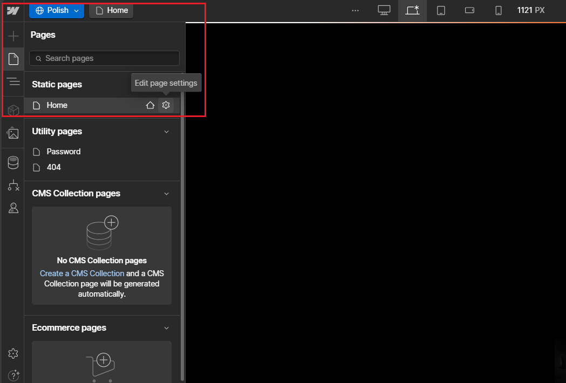566x383 pixels.
Task: Open the Password utility page
Action: point(64,152)
